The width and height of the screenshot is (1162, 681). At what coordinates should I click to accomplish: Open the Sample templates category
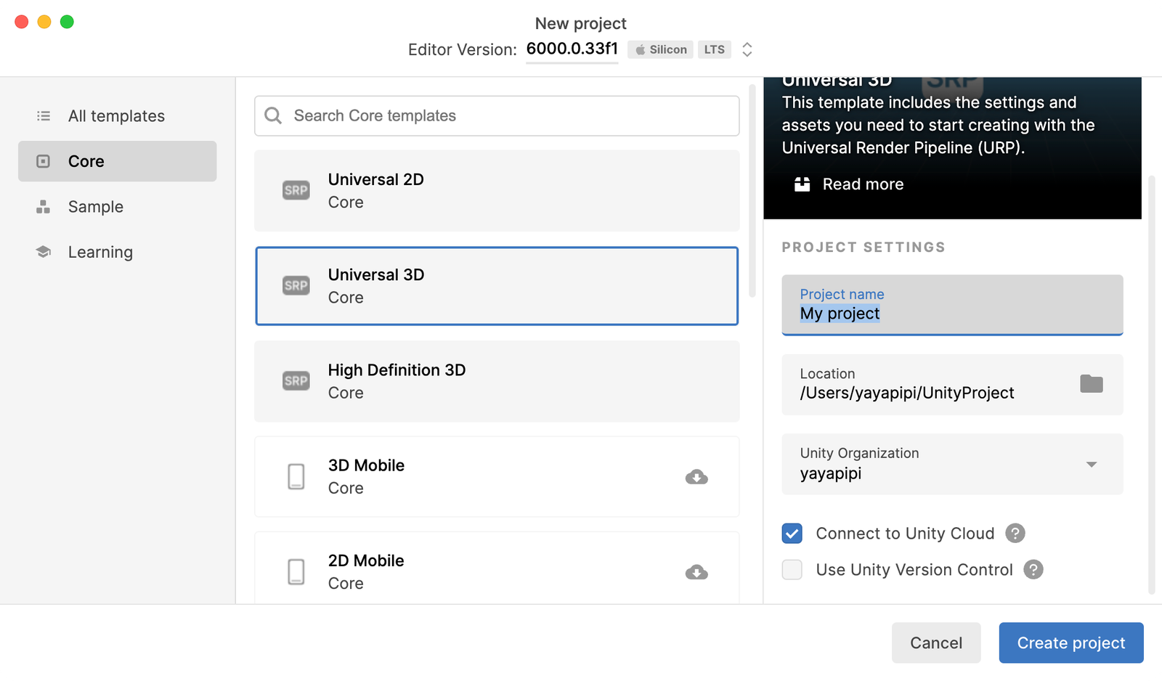tap(95, 207)
